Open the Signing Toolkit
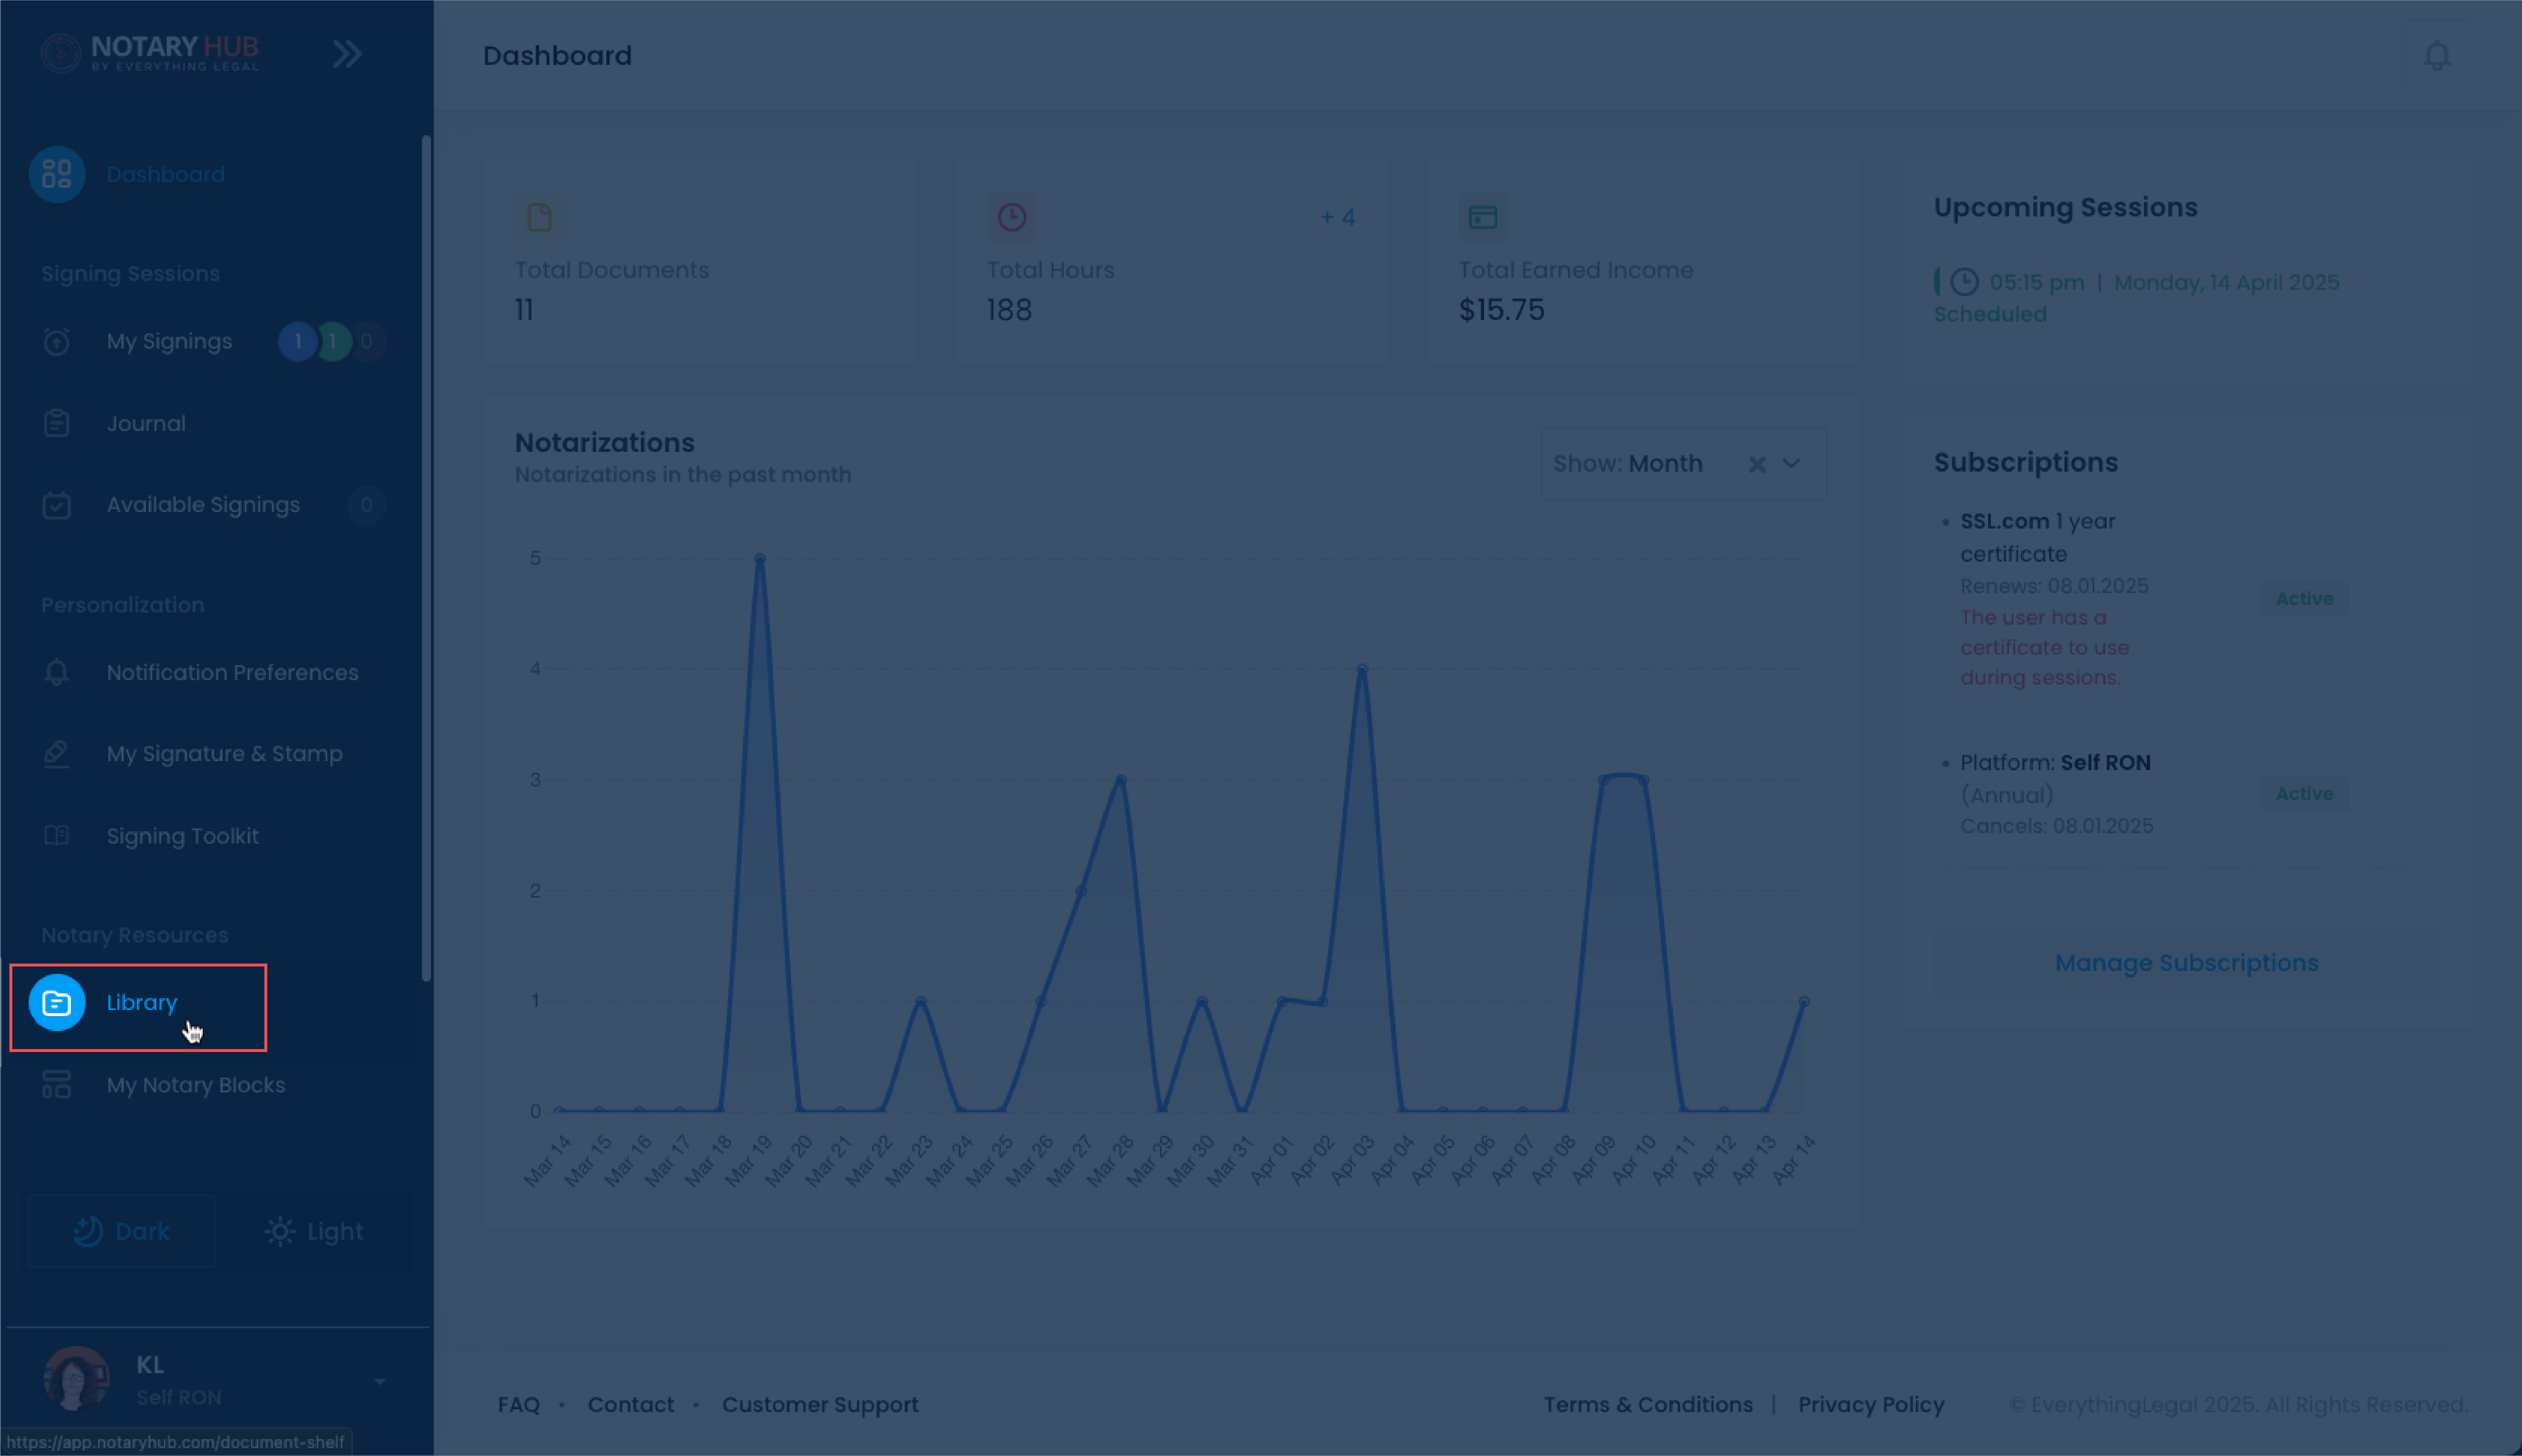2522x1456 pixels. [182, 836]
